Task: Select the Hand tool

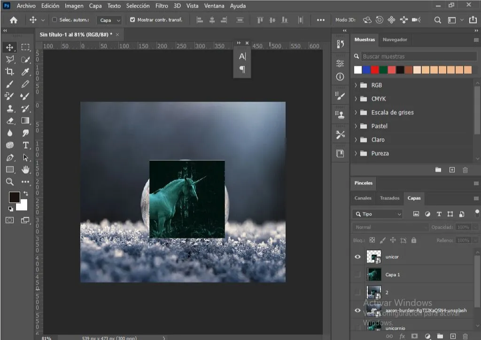Action: click(25, 170)
